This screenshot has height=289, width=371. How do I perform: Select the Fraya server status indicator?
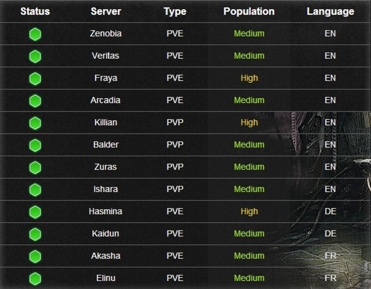click(x=35, y=79)
